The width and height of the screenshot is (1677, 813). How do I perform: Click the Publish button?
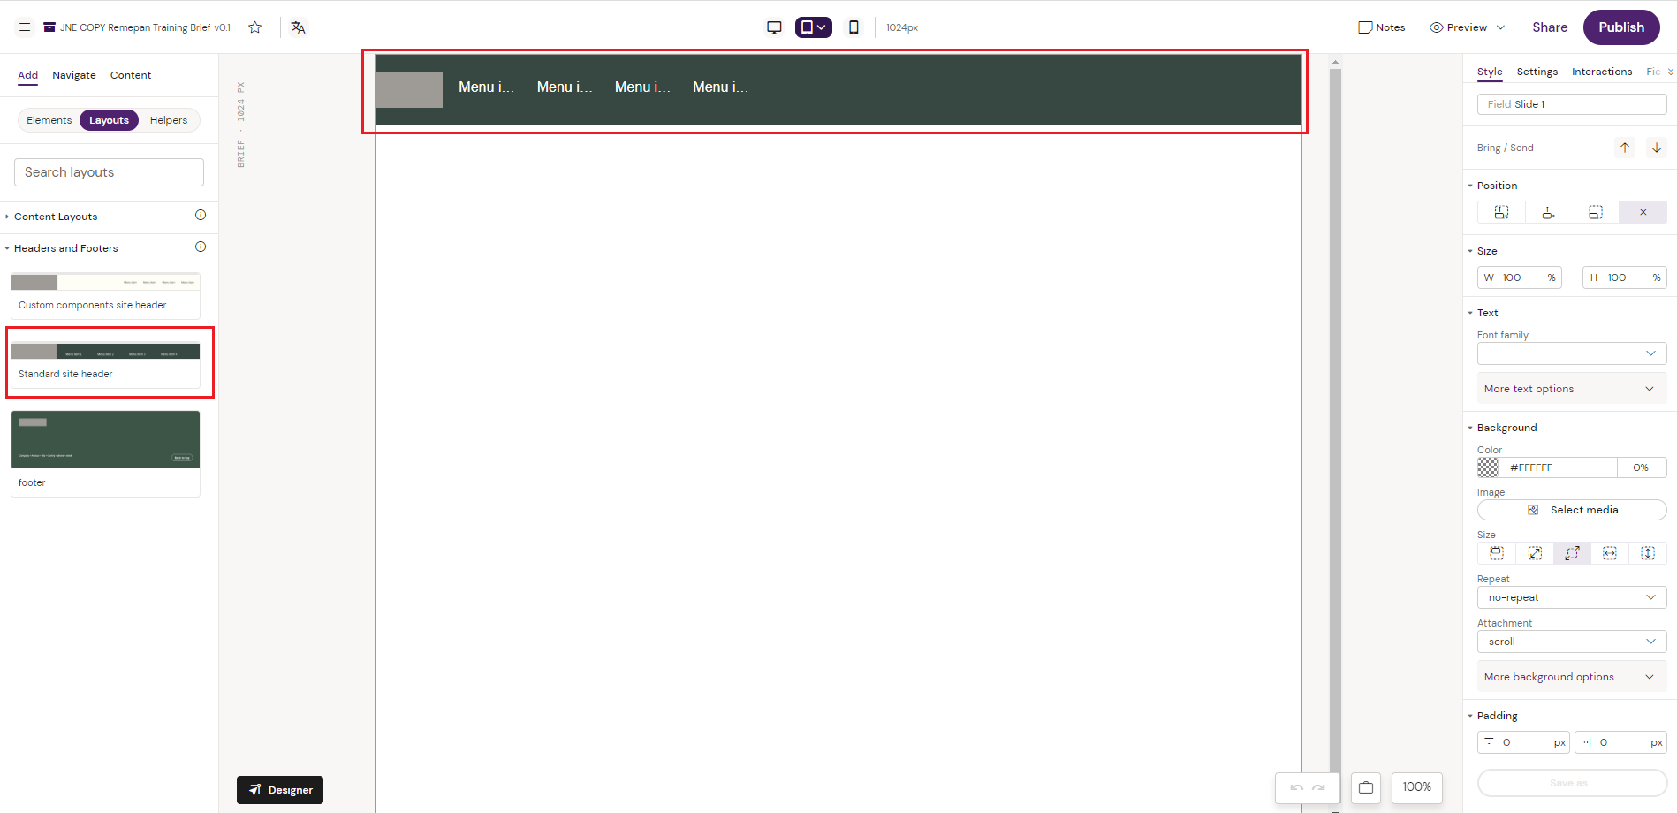point(1620,27)
